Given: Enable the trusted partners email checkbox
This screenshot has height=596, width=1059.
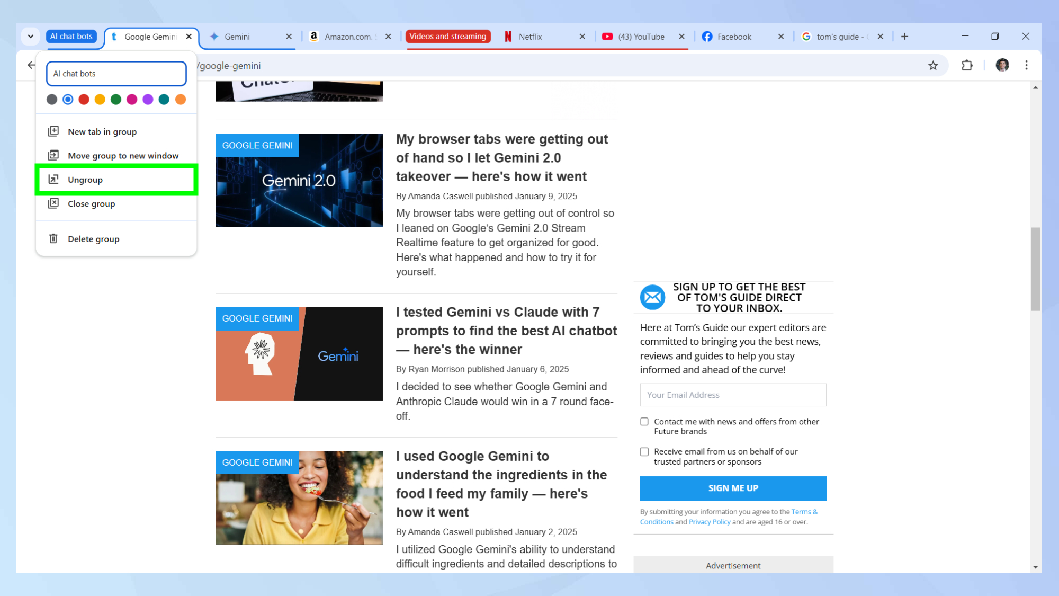Looking at the screenshot, I should (644, 451).
